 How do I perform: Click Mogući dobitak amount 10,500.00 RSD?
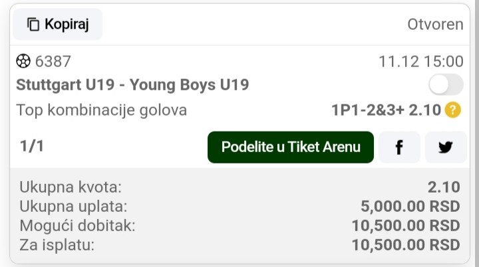pos(406,226)
